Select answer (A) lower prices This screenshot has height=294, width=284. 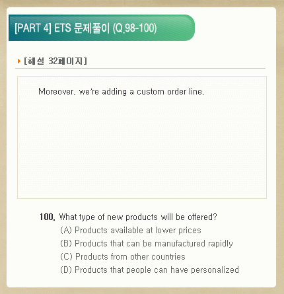tap(131, 230)
